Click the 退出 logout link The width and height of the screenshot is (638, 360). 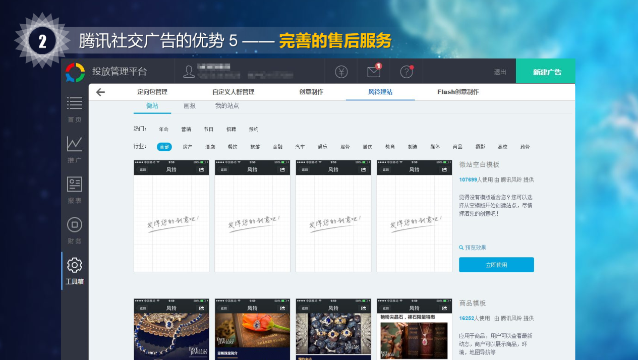tap(500, 72)
